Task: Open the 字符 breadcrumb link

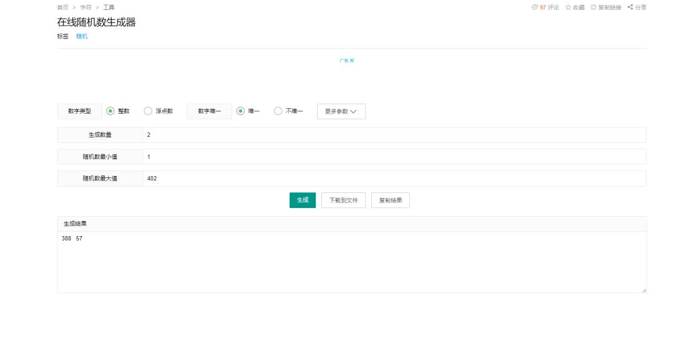Action: pos(85,7)
